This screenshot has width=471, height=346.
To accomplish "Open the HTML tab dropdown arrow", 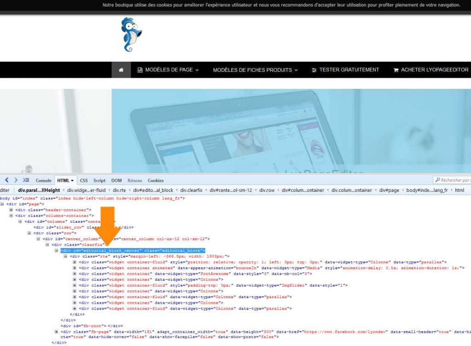I will (x=72, y=180).
